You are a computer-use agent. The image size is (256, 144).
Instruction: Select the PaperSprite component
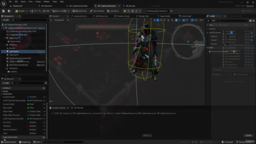(x=14, y=55)
